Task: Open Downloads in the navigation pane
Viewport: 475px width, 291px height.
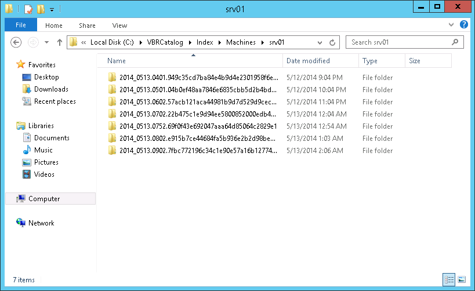Action: (45, 89)
